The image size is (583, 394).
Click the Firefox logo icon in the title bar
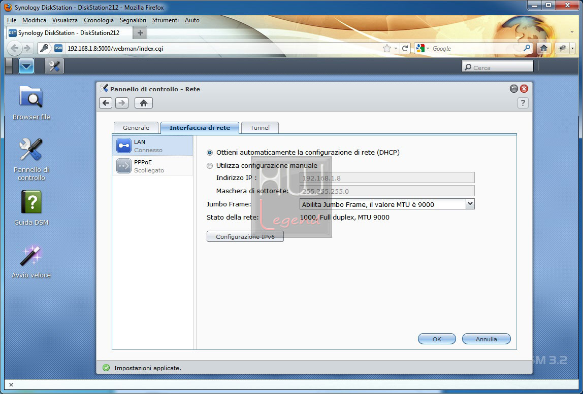tap(8, 8)
